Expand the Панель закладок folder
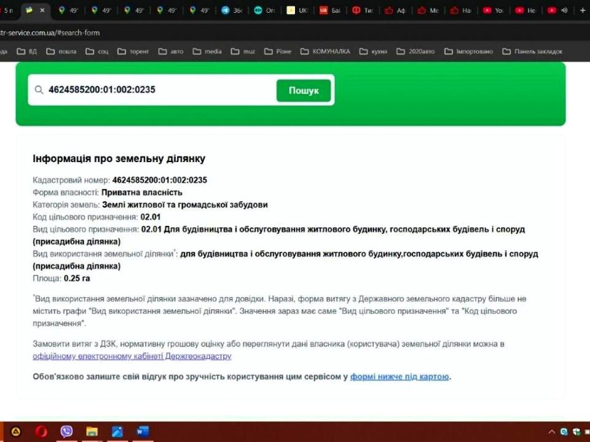The image size is (590, 442). [532, 52]
